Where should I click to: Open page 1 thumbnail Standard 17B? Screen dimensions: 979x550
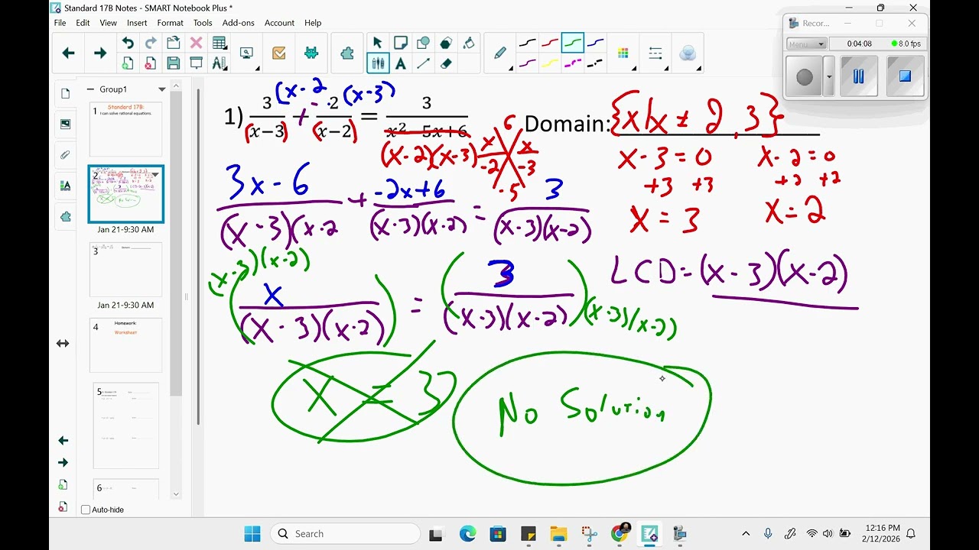pyautogui.click(x=125, y=129)
